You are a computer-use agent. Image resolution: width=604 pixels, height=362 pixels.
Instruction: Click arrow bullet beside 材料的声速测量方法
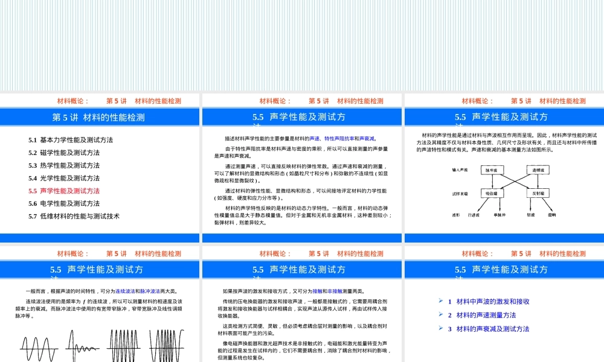point(441,314)
